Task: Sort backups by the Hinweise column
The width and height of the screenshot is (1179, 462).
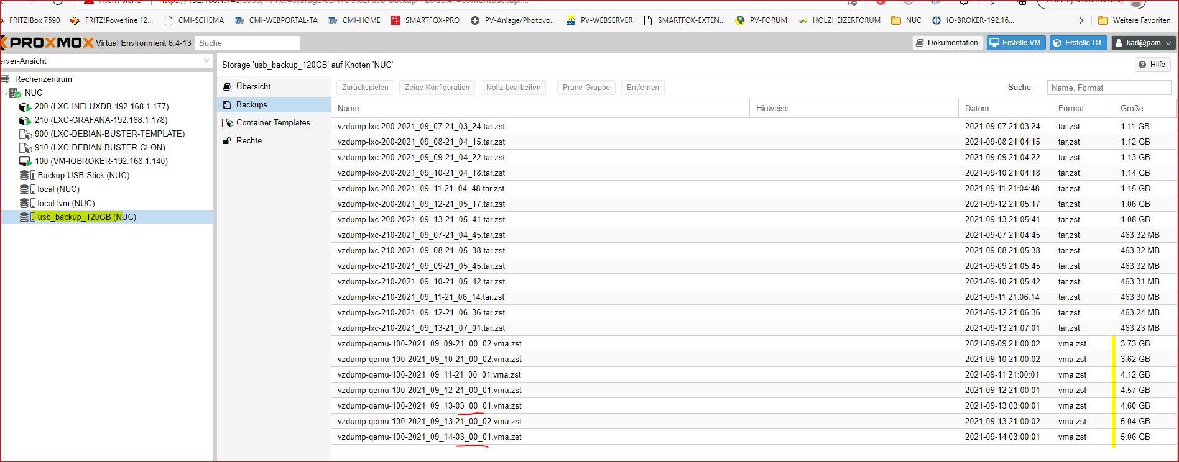Action: point(854,108)
